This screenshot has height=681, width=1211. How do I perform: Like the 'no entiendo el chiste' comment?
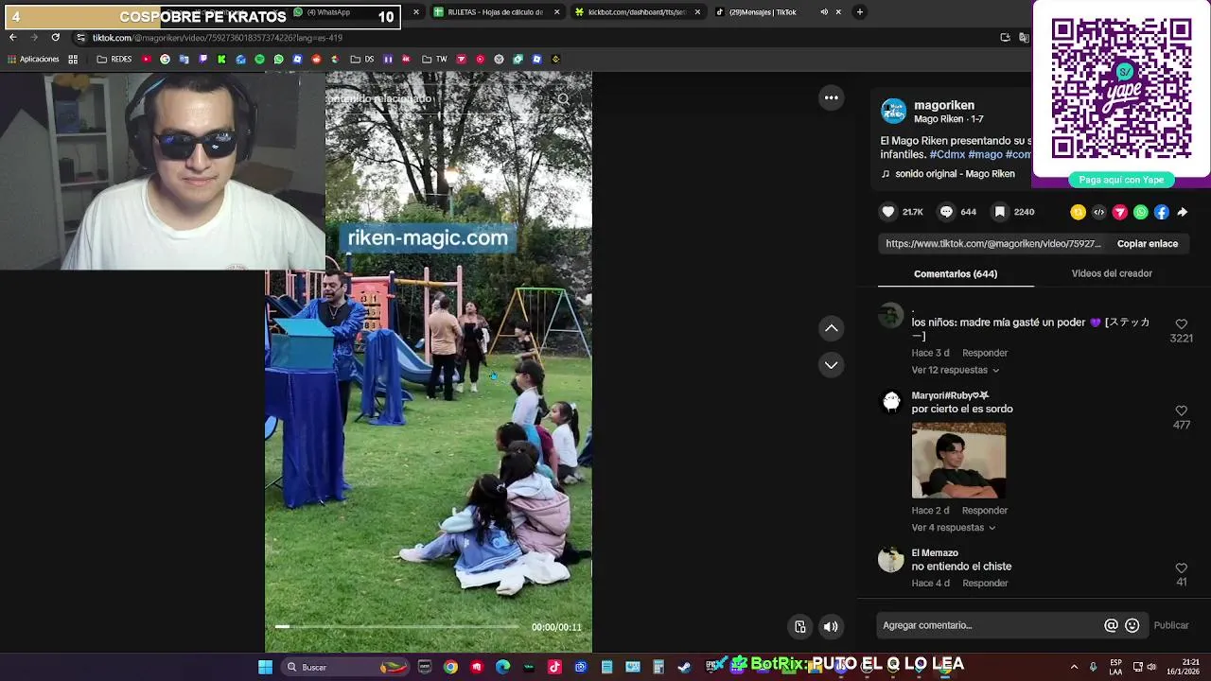pyautogui.click(x=1181, y=567)
